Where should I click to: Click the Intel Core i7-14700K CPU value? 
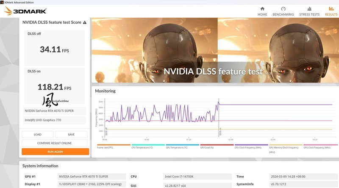(197, 177)
